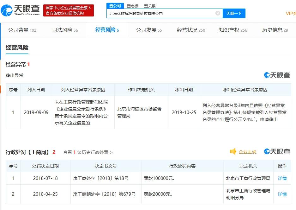Click the 企业主说 speaker icon
Image resolution: width=296 pixels, height=210 pixels.
pyautogui.click(x=233, y=151)
